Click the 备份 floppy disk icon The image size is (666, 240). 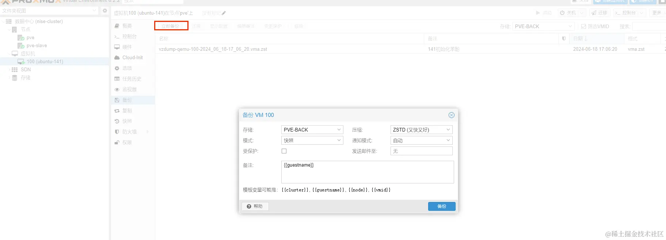[x=117, y=100]
